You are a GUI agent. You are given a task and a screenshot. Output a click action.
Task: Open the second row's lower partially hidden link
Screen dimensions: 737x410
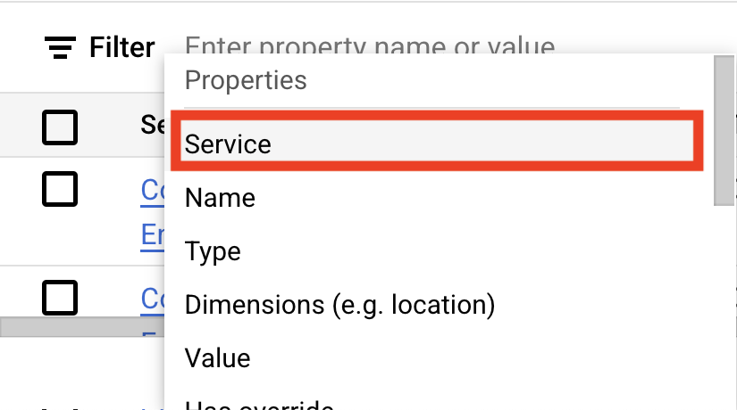point(153,337)
